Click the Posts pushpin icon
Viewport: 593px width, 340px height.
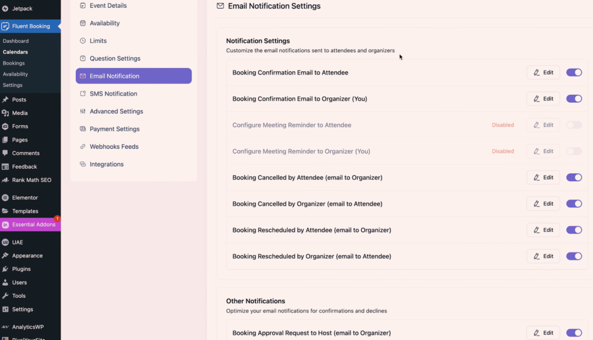(x=5, y=99)
